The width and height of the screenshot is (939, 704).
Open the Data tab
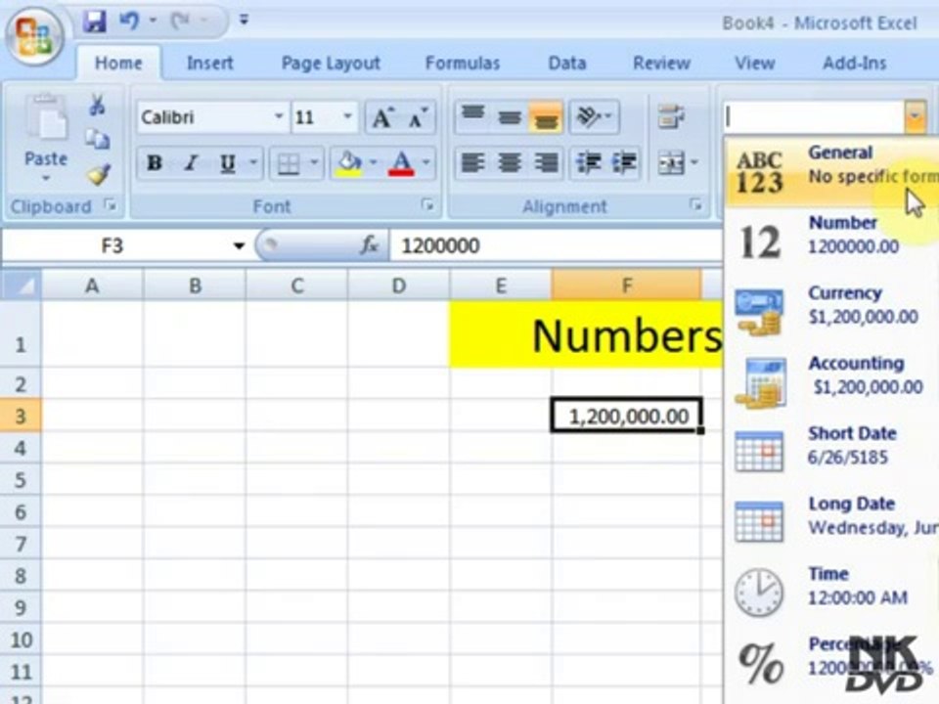click(567, 63)
